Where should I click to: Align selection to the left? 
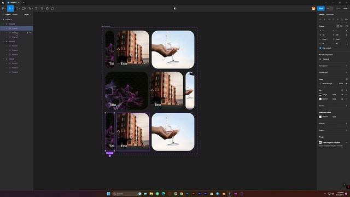click(x=320, y=20)
